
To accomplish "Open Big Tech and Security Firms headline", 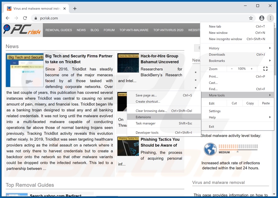I will point(79,59).
